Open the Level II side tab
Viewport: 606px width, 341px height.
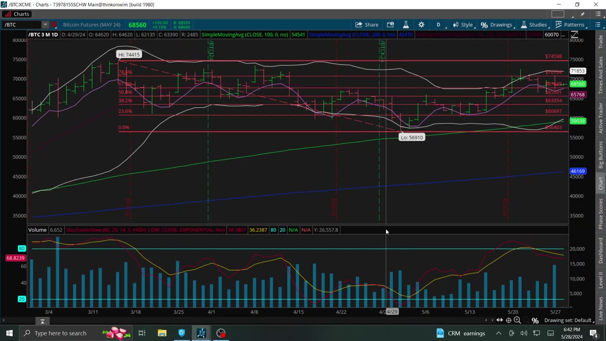tap(601, 279)
